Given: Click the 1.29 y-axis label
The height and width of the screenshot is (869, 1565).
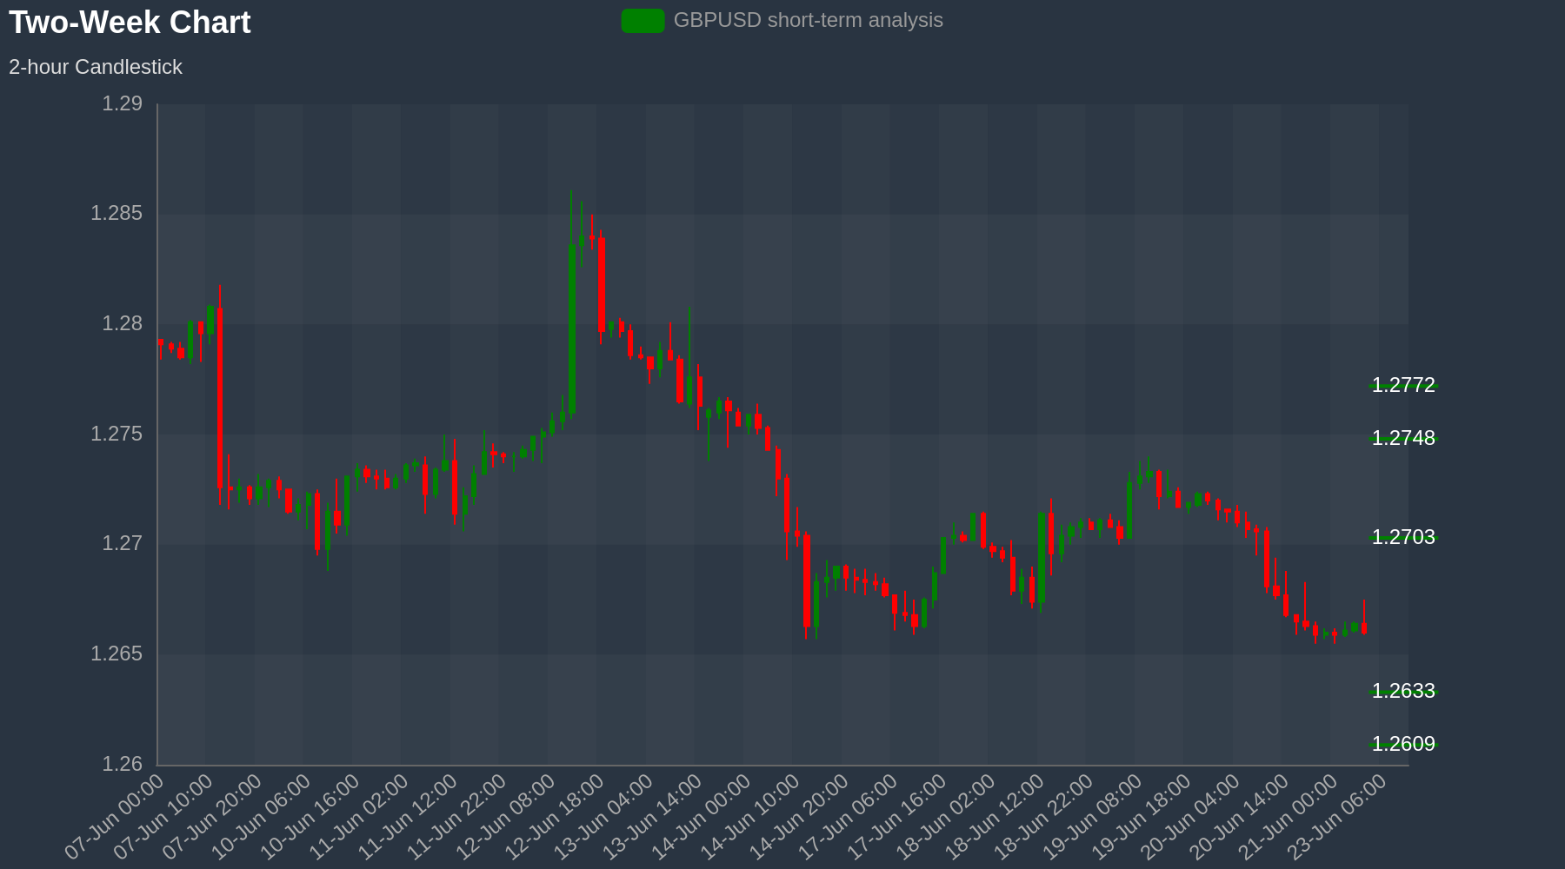Looking at the screenshot, I should pyautogui.click(x=123, y=104).
